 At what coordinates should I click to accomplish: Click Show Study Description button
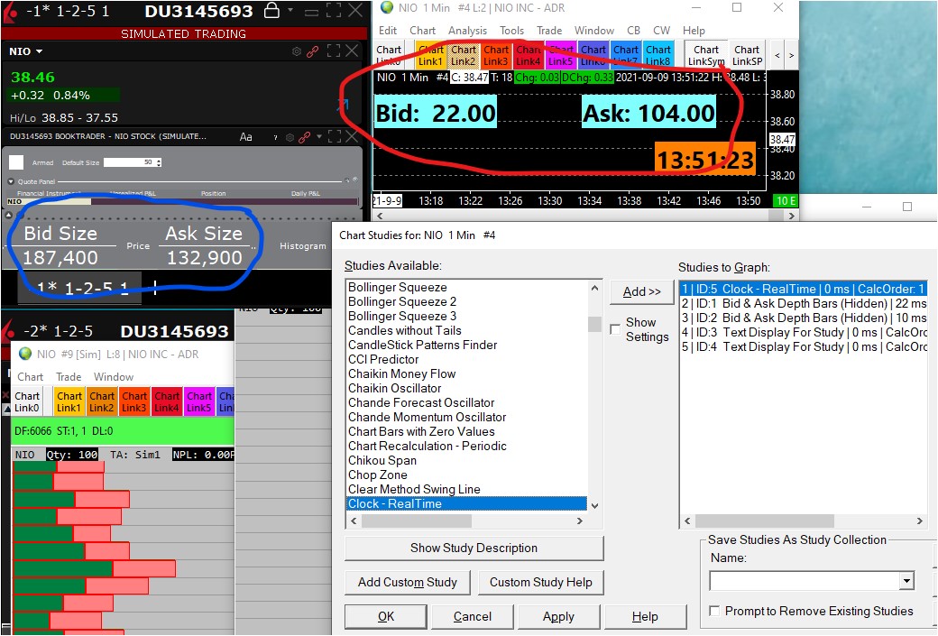tap(474, 548)
